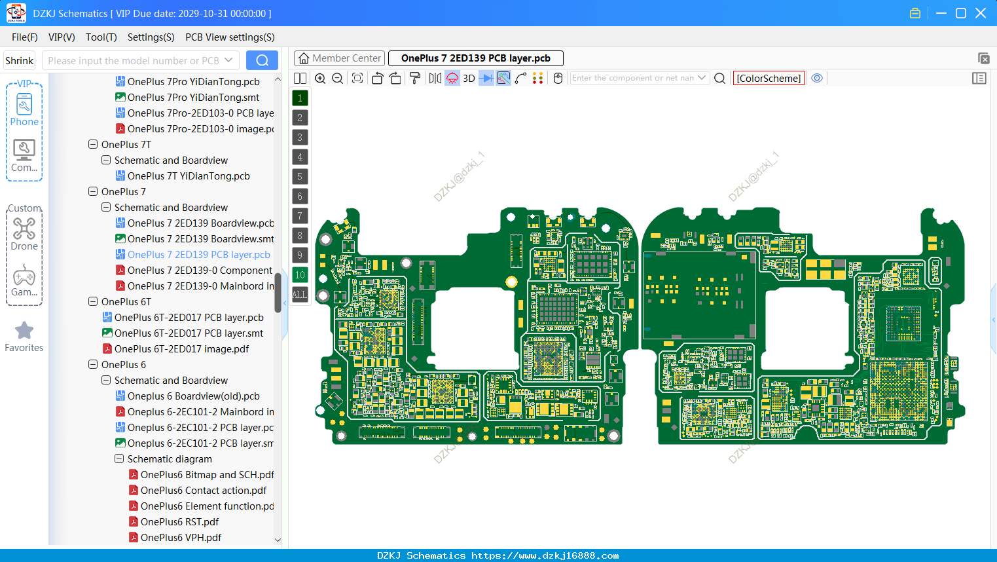Show ALL PCB layers
Image resolution: width=997 pixels, height=562 pixels.
pos(300,294)
